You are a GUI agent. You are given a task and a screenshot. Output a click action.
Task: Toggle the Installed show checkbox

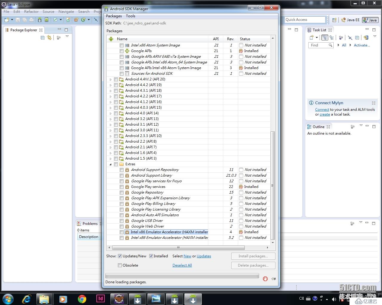(151, 256)
